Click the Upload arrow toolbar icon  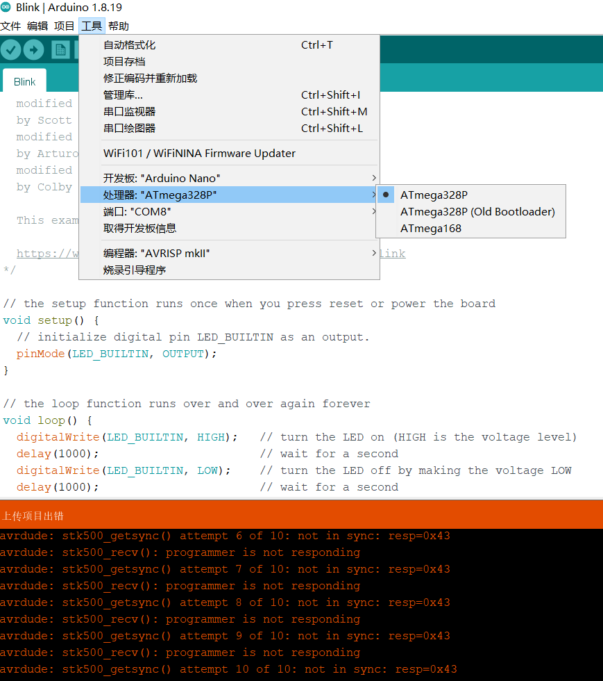34,50
